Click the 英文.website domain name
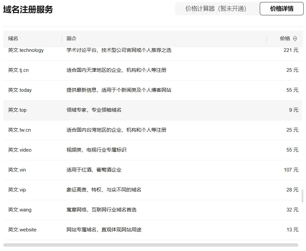The width and height of the screenshot is (306, 251). (x=22, y=230)
